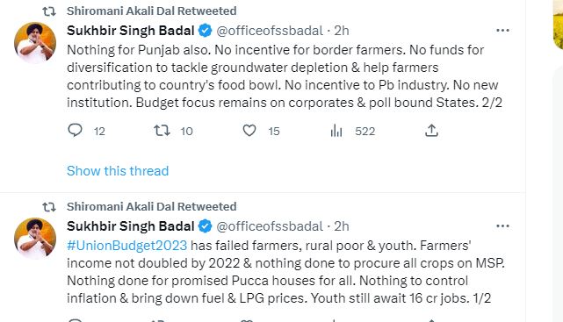Show this thread
The width and height of the screenshot is (563, 322).
point(118,171)
